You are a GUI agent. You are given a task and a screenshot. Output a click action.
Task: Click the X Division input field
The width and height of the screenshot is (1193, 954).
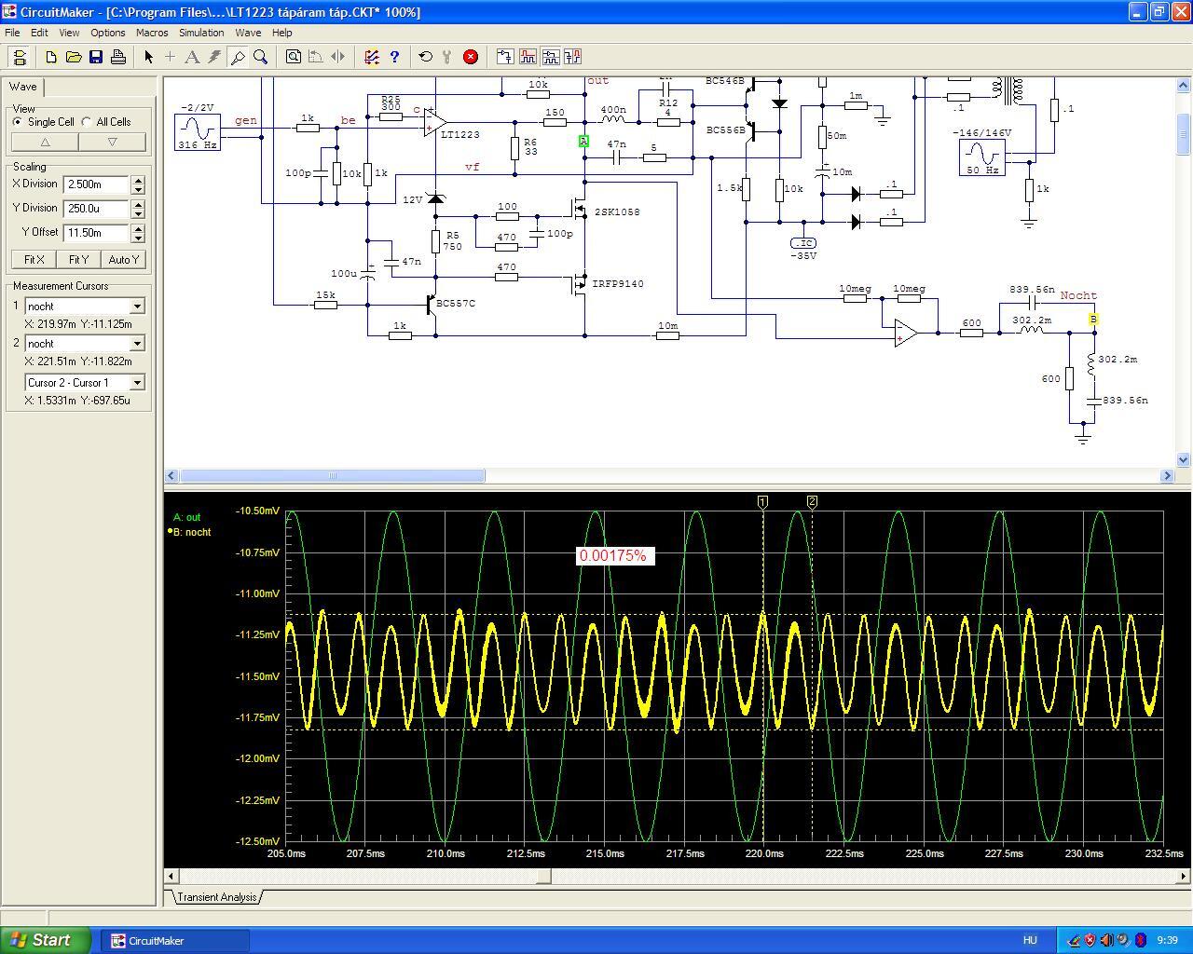pyautogui.click(x=96, y=184)
